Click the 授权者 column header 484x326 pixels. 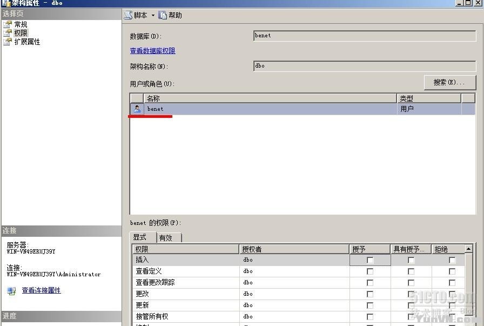click(294, 249)
